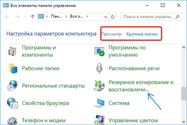The height and width of the screenshot is (125, 187).
Task: Open 'Резервное копирование и восстановлени...' link
Action: pyautogui.click(x=141, y=86)
